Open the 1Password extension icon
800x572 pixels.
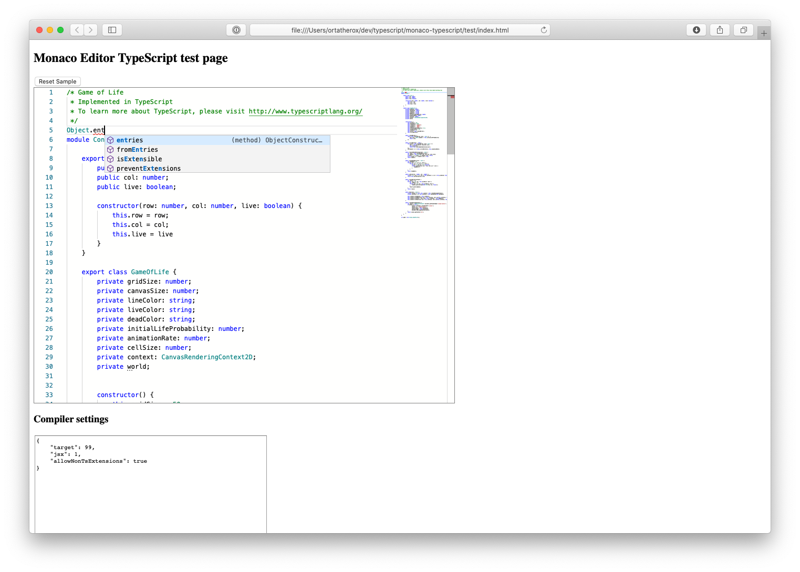pyautogui.click(x=236, y=30)
